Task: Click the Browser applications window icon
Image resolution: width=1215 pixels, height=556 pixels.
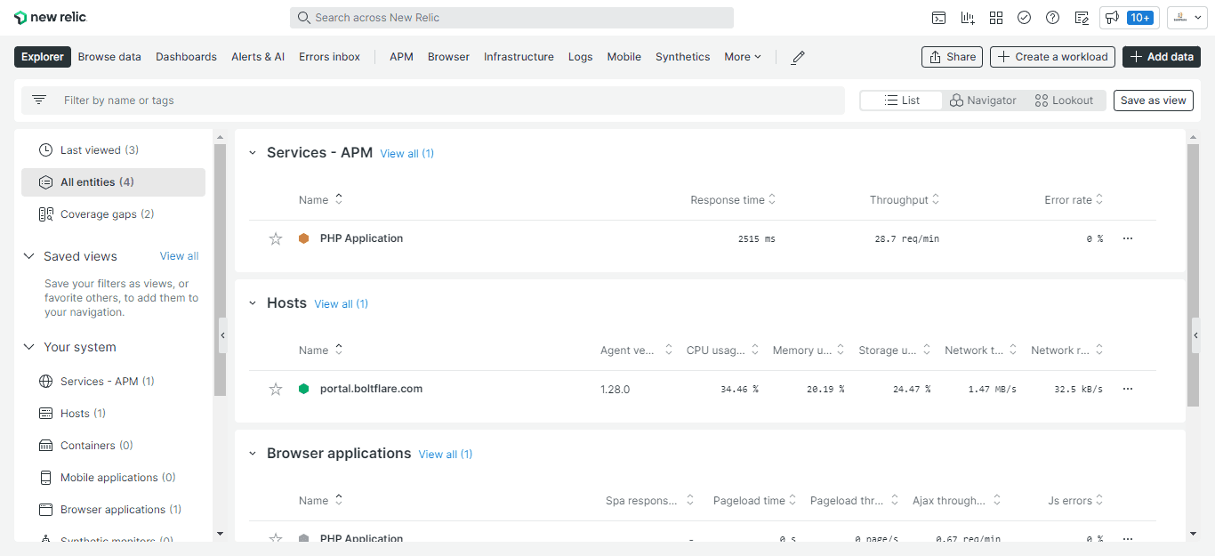Action: [46, 510]
